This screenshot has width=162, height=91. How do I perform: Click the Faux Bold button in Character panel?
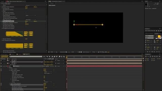click(148, 52)
